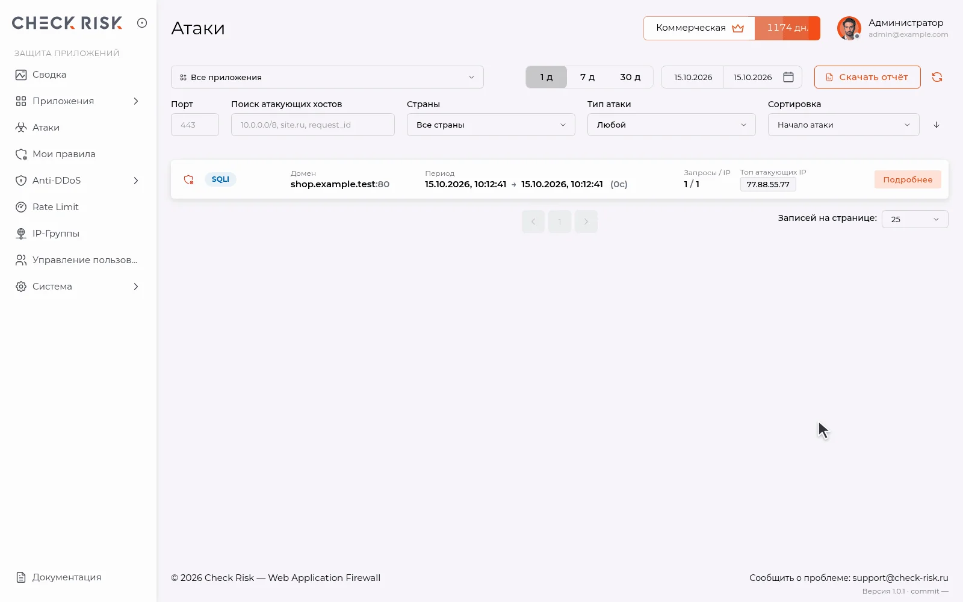Click the crown icon on Коммерческая license
The height and width of the screenshot is (602, 963).
(738, 28)
